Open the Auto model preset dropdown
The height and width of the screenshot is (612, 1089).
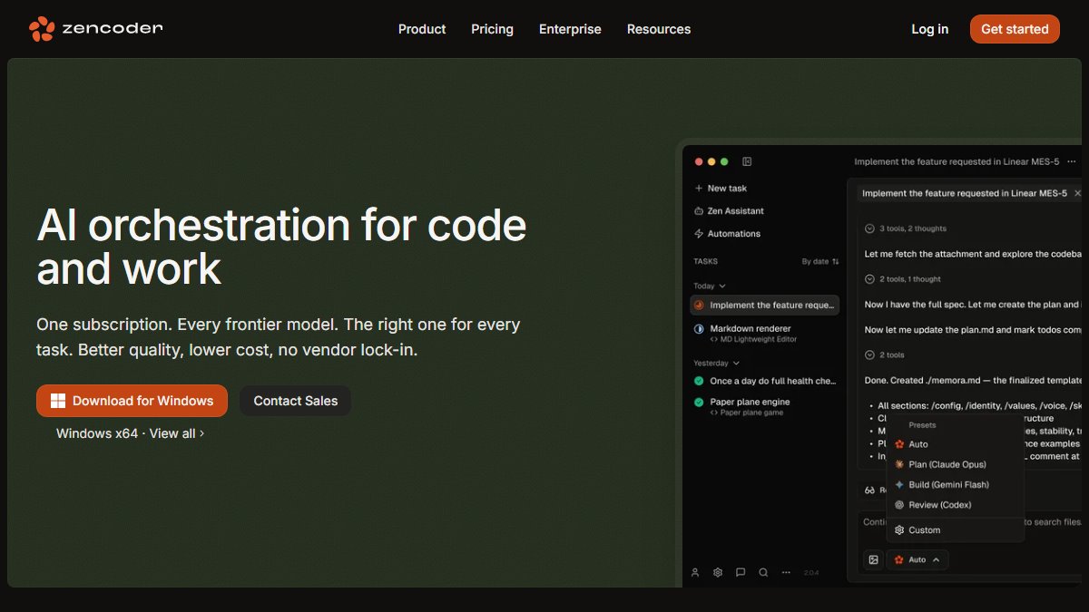(x=917, y=559)
